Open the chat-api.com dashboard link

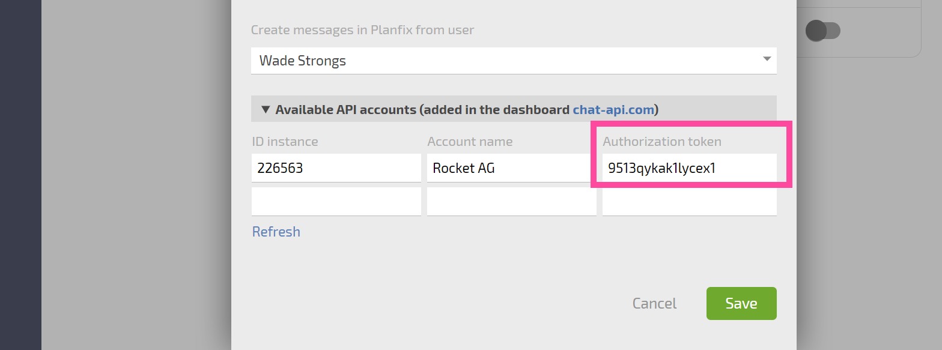point(613,110)
